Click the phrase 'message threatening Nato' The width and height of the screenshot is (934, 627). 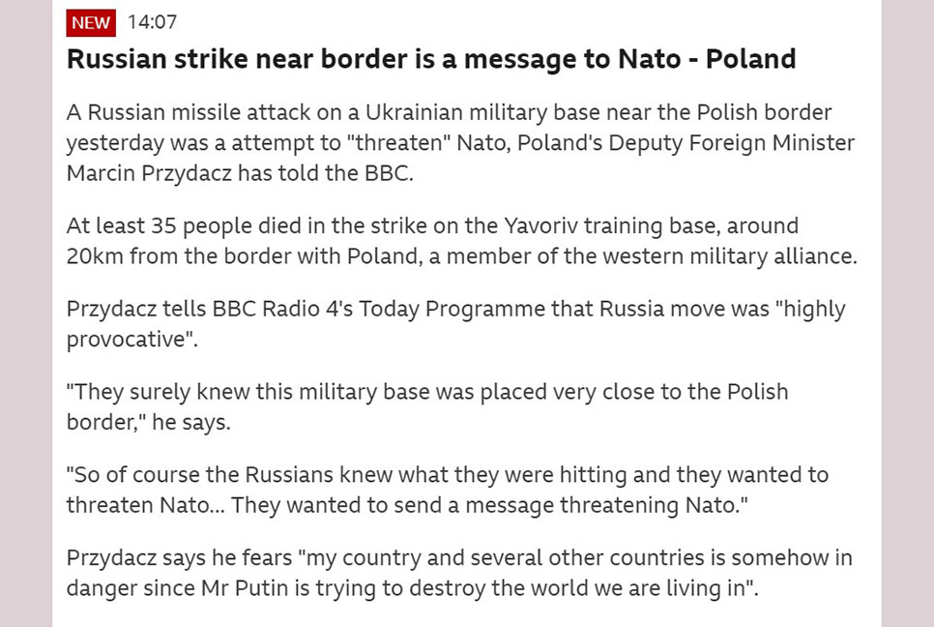click(x=601, y=505)
